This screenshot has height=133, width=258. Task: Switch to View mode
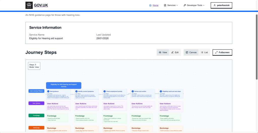pyautogui.click(x=163, y=52)
